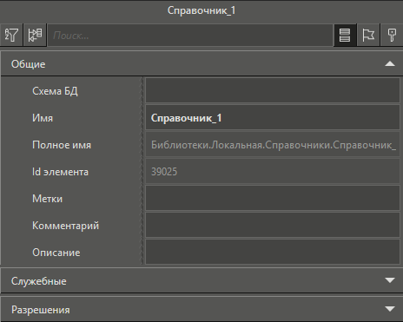
Task: Click the collapse tree groups icon
Action: coord(35,35)
